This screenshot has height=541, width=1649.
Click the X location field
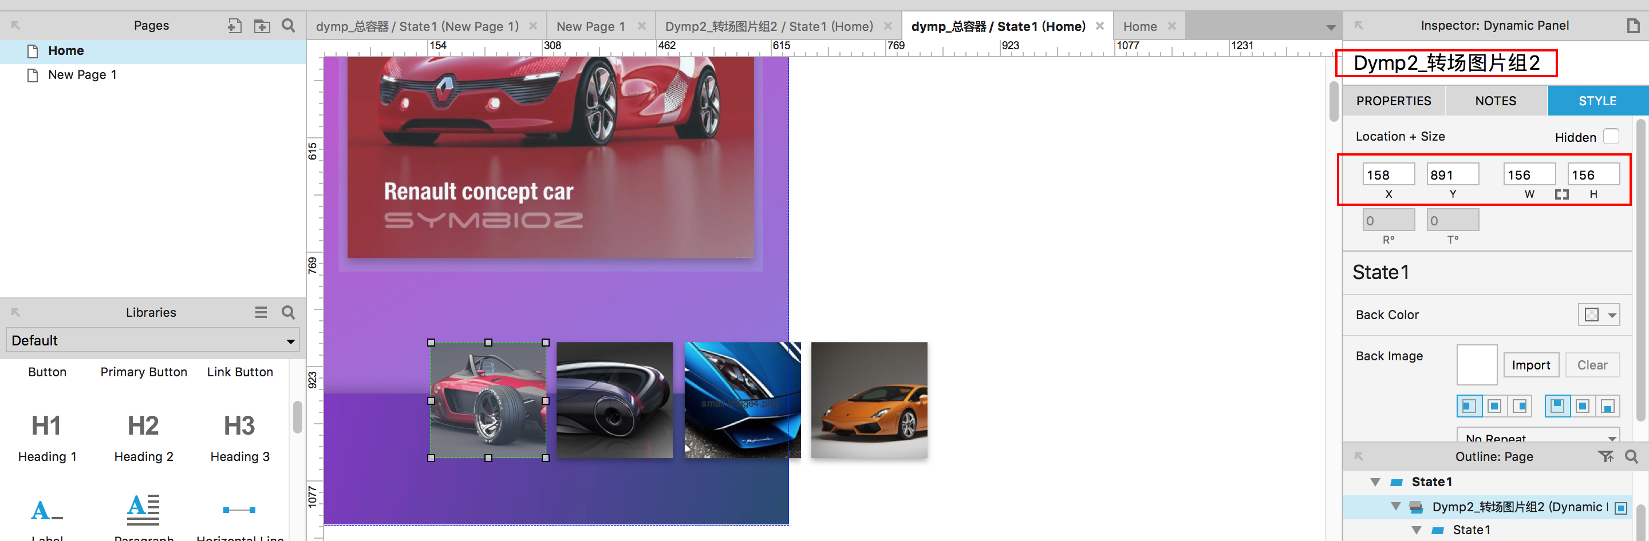click(1388, 174)
